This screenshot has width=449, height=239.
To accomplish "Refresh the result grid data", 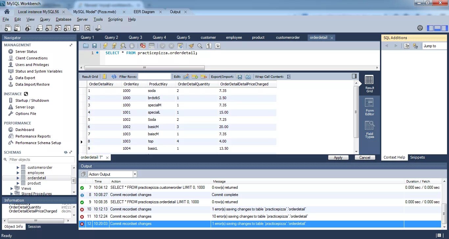I will (114, 76).
